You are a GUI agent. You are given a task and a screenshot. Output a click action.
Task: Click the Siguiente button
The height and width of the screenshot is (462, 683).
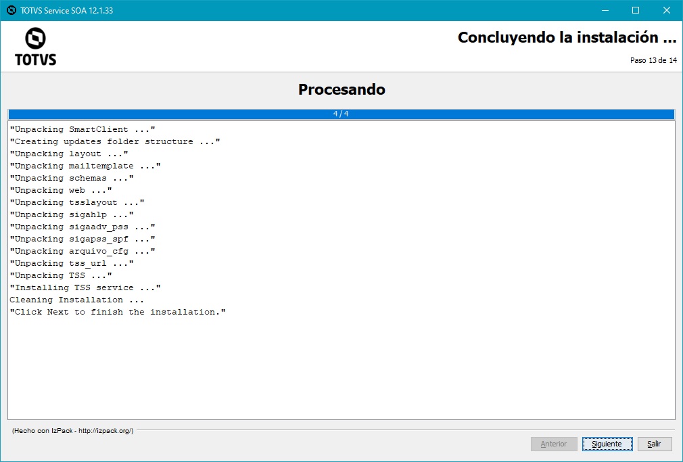(607, 444)
